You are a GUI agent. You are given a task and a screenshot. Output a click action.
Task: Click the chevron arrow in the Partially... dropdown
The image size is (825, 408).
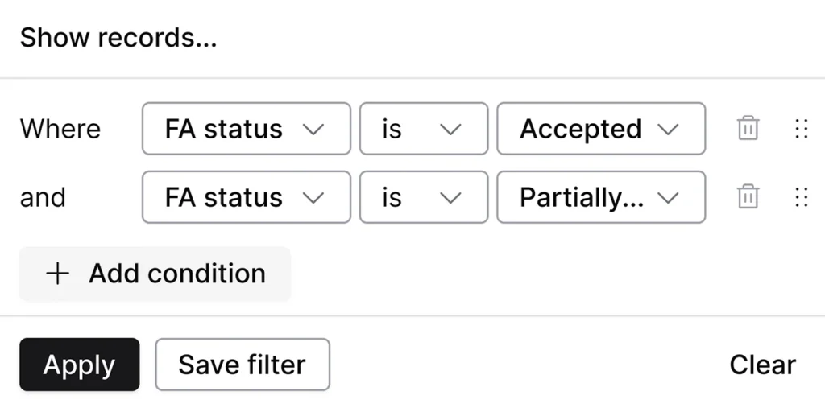(668, 197)
